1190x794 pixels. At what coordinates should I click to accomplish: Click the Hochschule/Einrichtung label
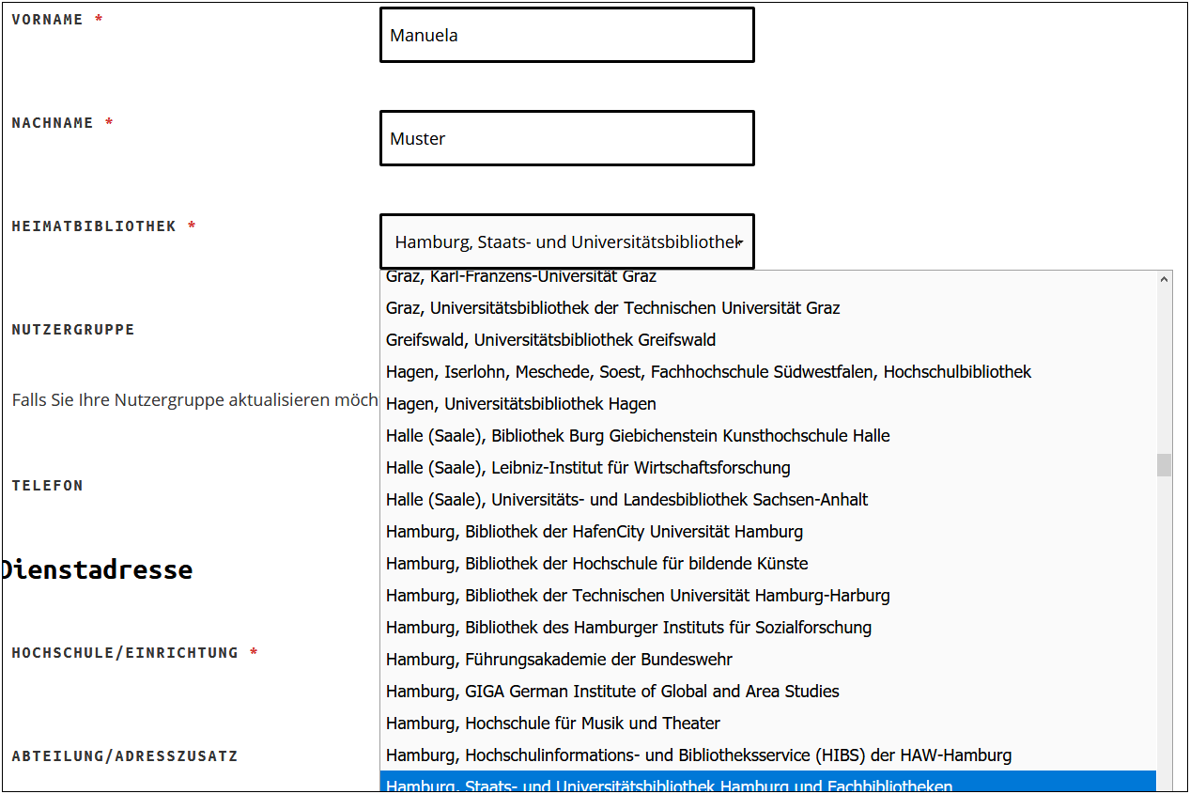(125, 653)
